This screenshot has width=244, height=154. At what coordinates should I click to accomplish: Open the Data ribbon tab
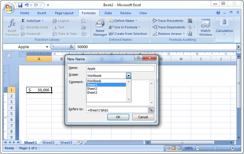[108, 13]
